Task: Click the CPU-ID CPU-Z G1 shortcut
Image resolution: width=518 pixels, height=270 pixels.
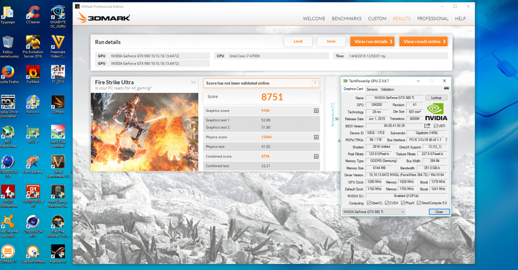Action: (x=33, y=197)
